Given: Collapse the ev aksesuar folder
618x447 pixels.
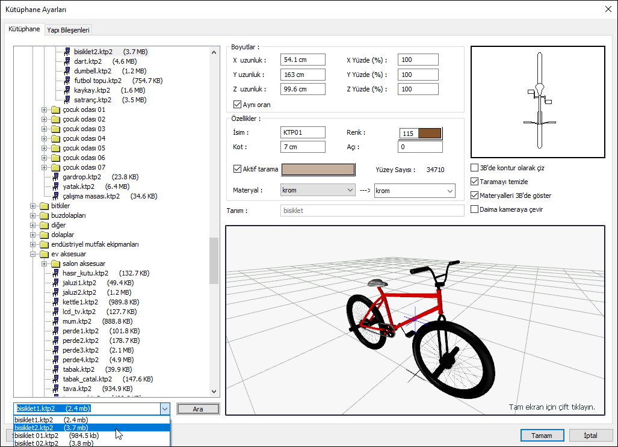Looking at the screenshot, I should pyautogui.click(x=32, y=254).
